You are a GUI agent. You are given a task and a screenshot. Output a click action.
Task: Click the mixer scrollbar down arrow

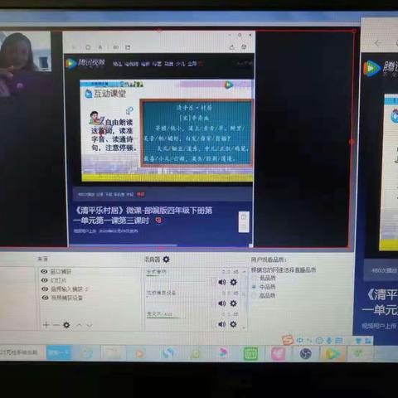tap(244, 328)
